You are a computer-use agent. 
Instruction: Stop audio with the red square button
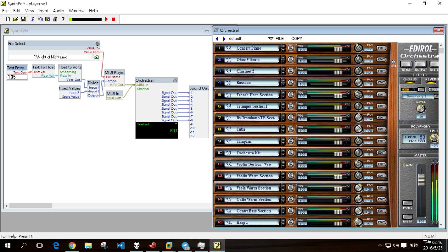(x=114, y=19)
